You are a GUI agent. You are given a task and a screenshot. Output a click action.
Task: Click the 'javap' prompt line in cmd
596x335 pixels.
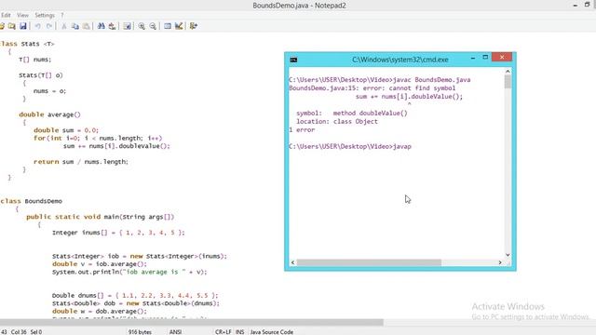(350, 147)
